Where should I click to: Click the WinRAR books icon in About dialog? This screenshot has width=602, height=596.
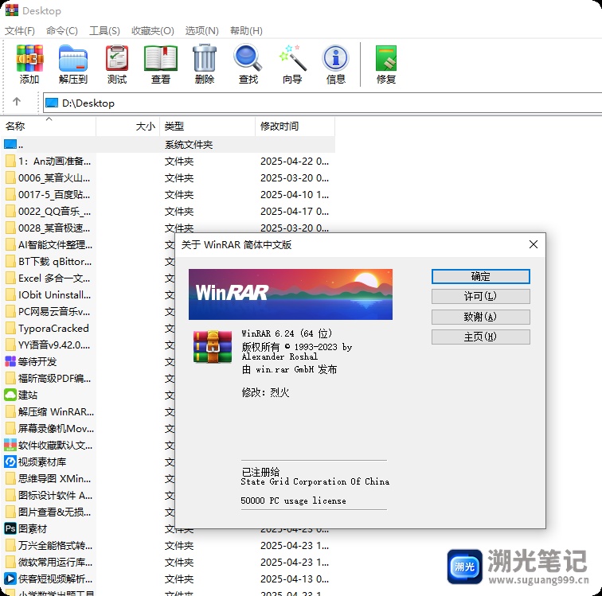[213, 347]
